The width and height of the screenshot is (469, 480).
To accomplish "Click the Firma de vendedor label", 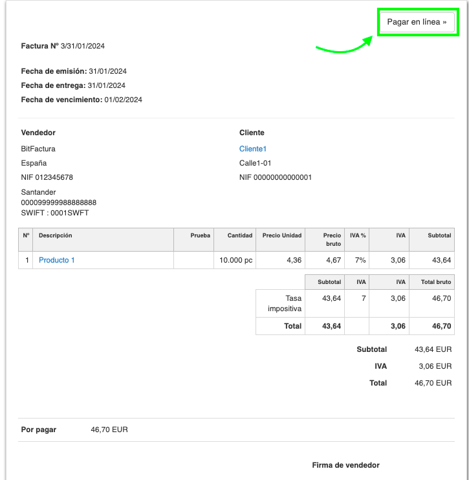I will (x=345, y=465).
